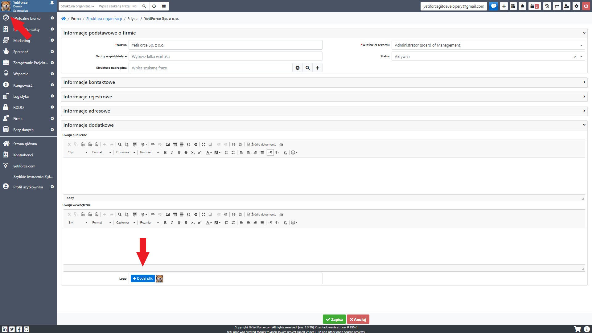The image size is (592, 333).
Task: Open the advanced search target icon in header
Action: click(154, 6)
